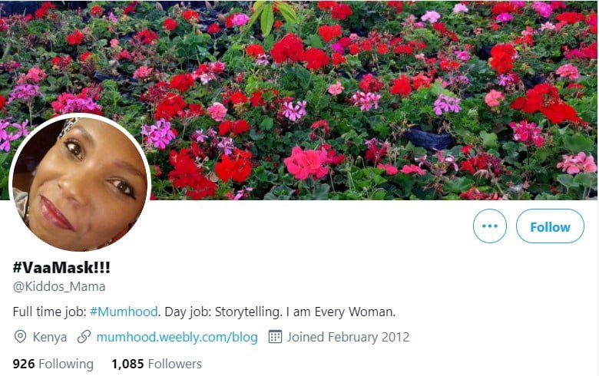Click "I am Every Woman" bio sentence
Viewport: 599px width, 376px height.
click(341, 312)
